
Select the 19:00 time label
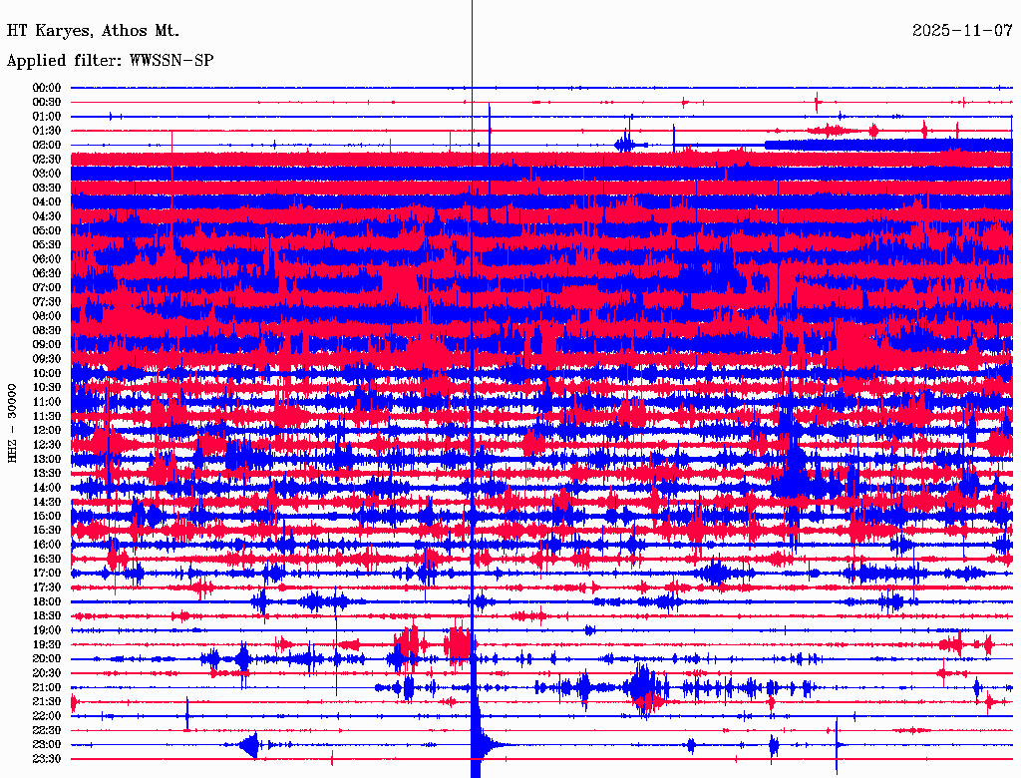coord(47,630)
